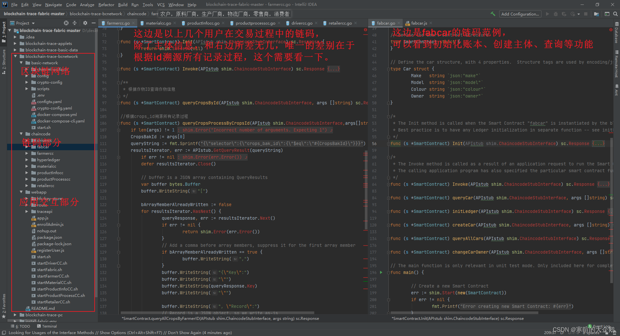Open enrollAdmin.js file
This screenshot has width=620, height=336.
(x=50, y=225)
